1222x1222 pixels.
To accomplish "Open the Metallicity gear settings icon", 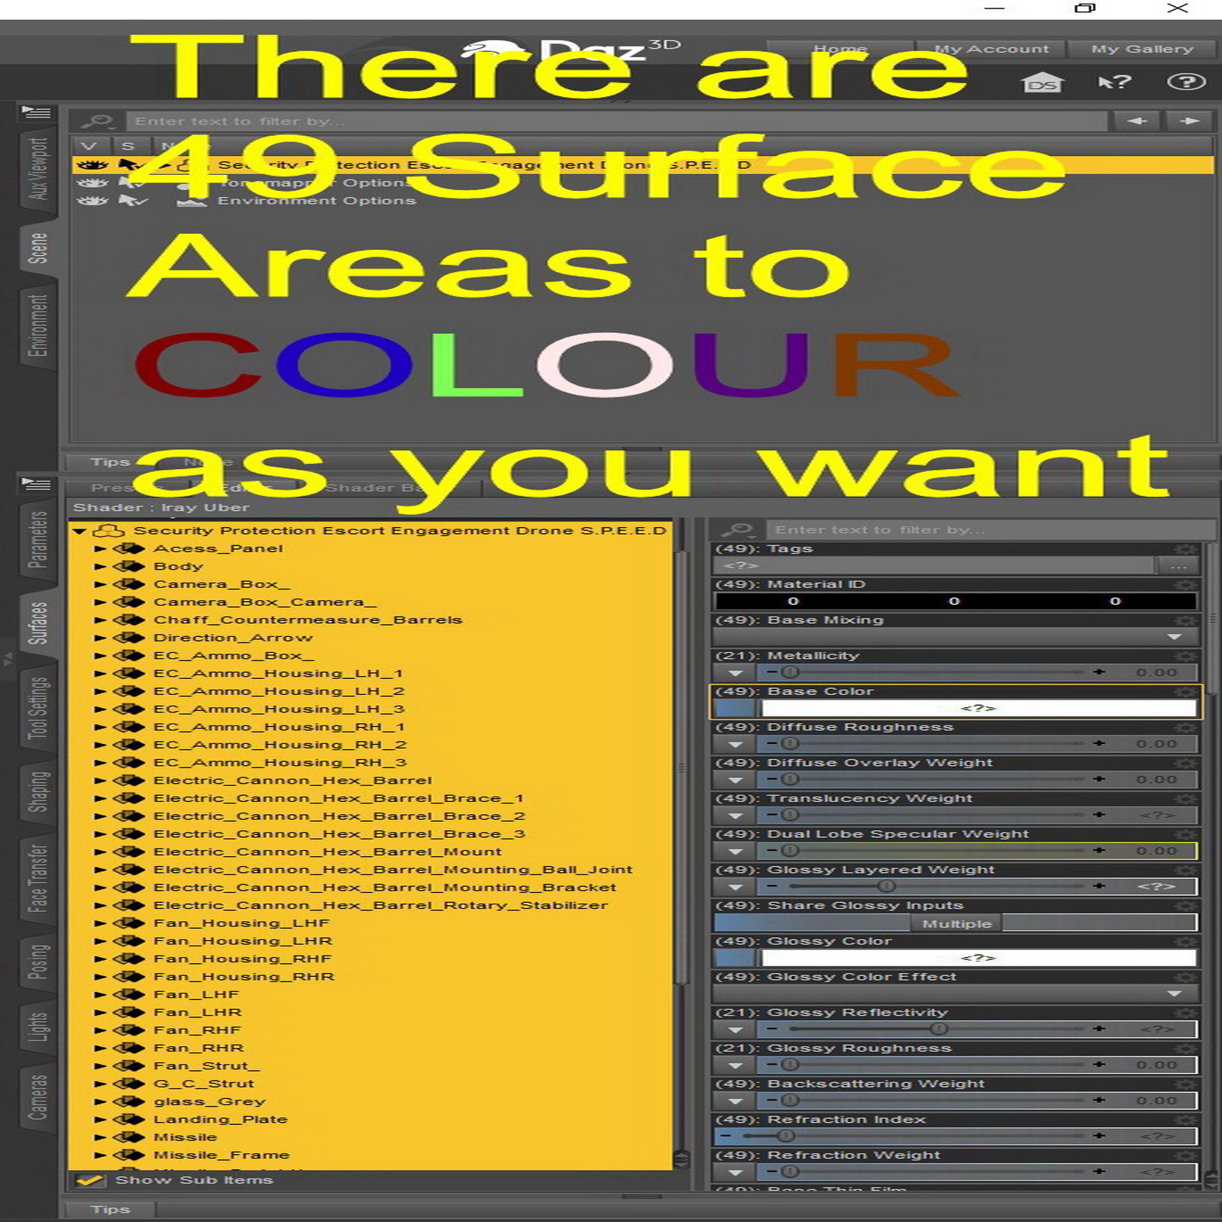I will [1186, 655].
